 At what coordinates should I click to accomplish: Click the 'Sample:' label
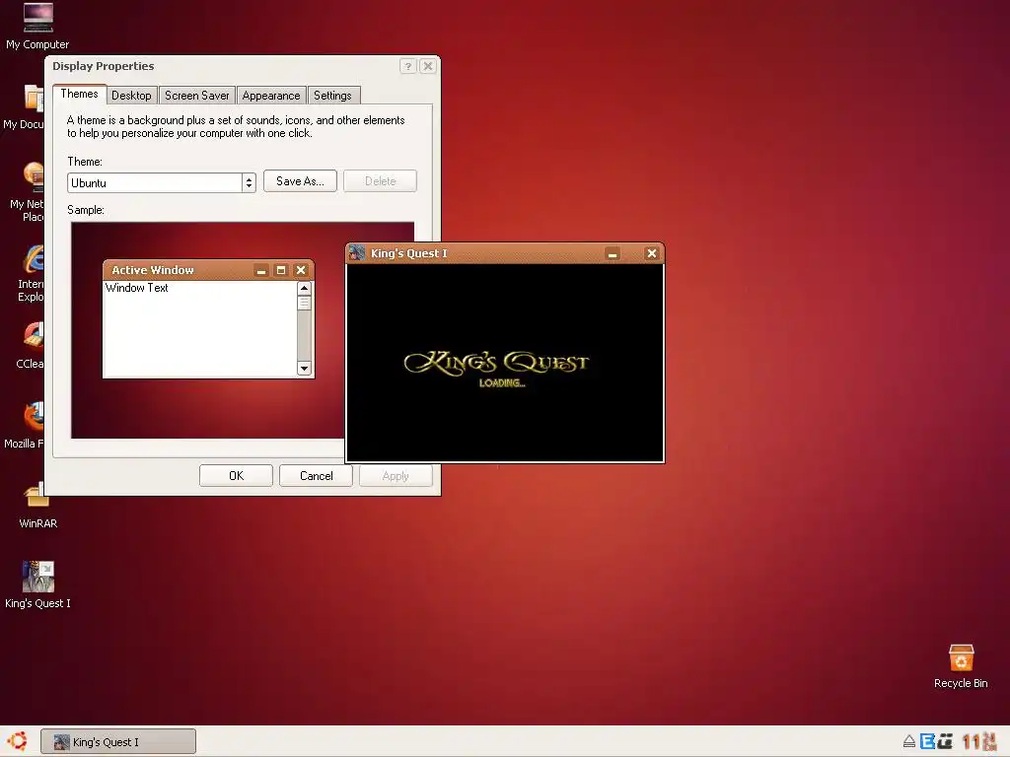pos(86,210)
